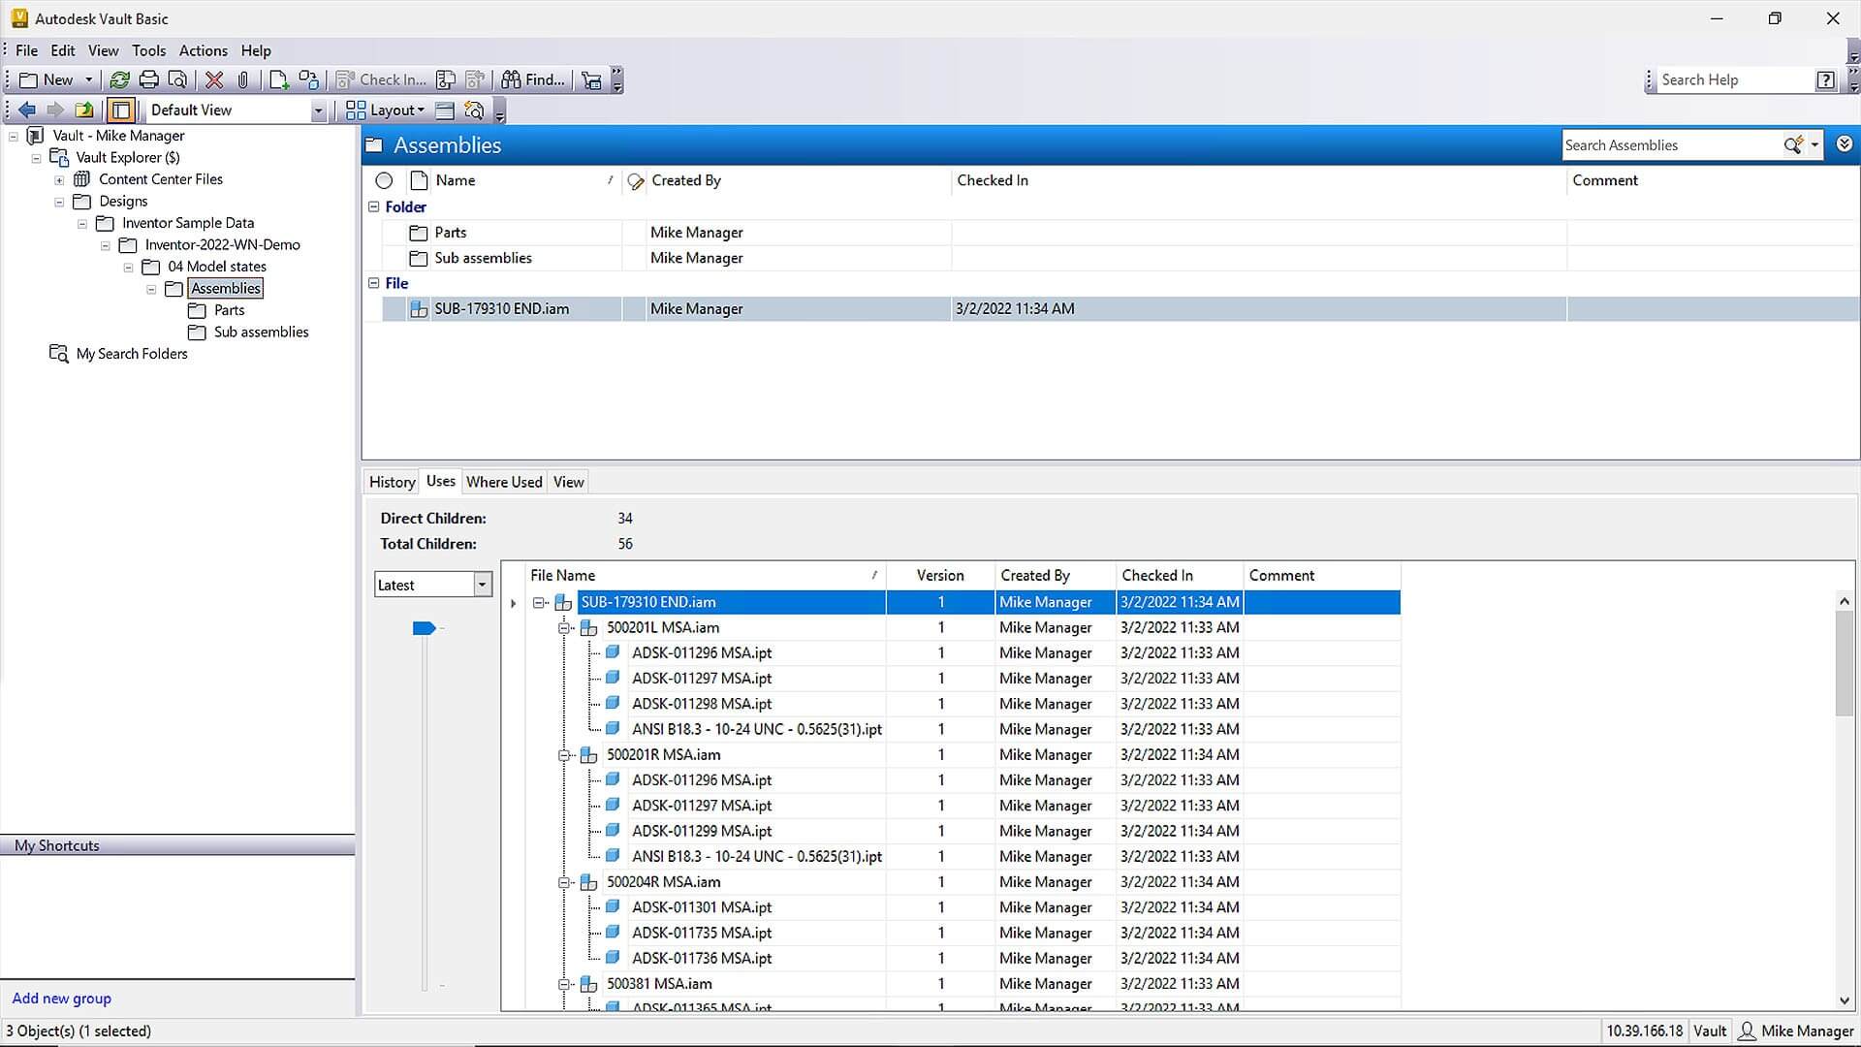
Task: Open Print Preview icon
Action: coord(177,80)
